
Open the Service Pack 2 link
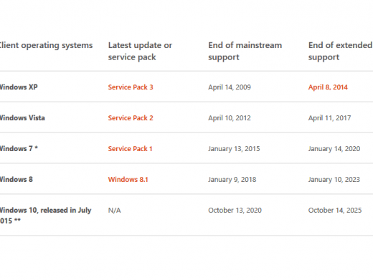tap(131, 118)
